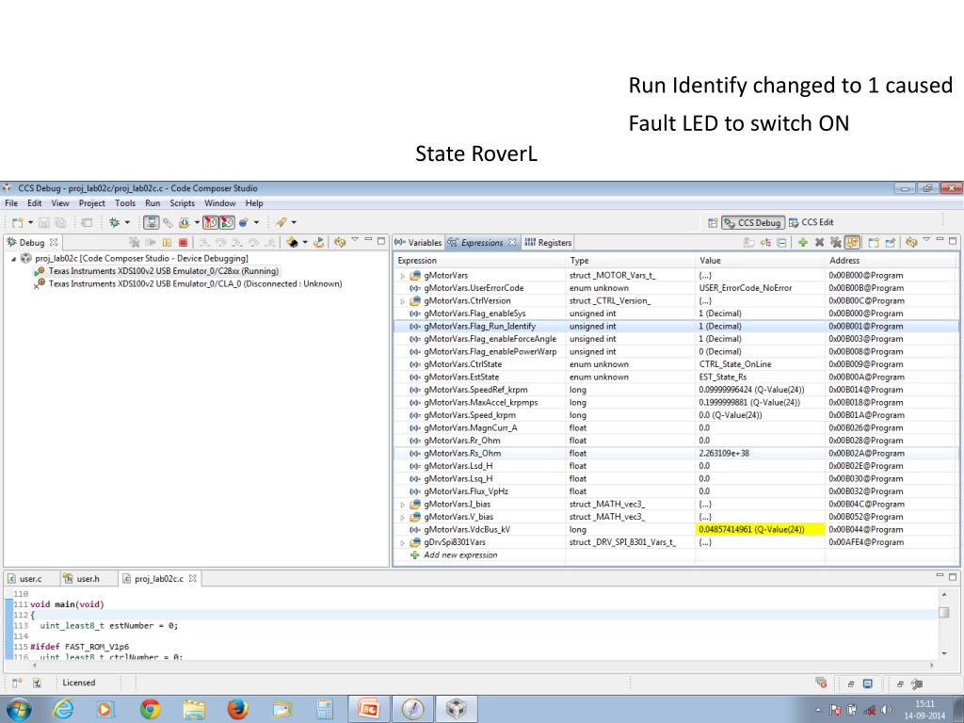Click Add new expression row

(459, 555)
